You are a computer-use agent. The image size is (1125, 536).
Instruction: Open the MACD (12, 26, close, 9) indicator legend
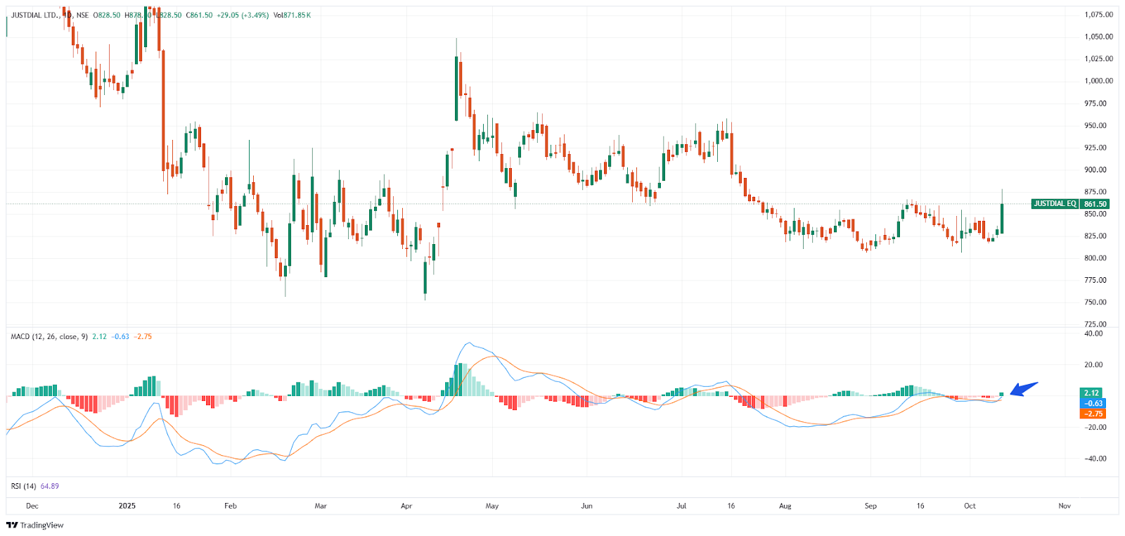pyautogui.click(x=49, y=337)
